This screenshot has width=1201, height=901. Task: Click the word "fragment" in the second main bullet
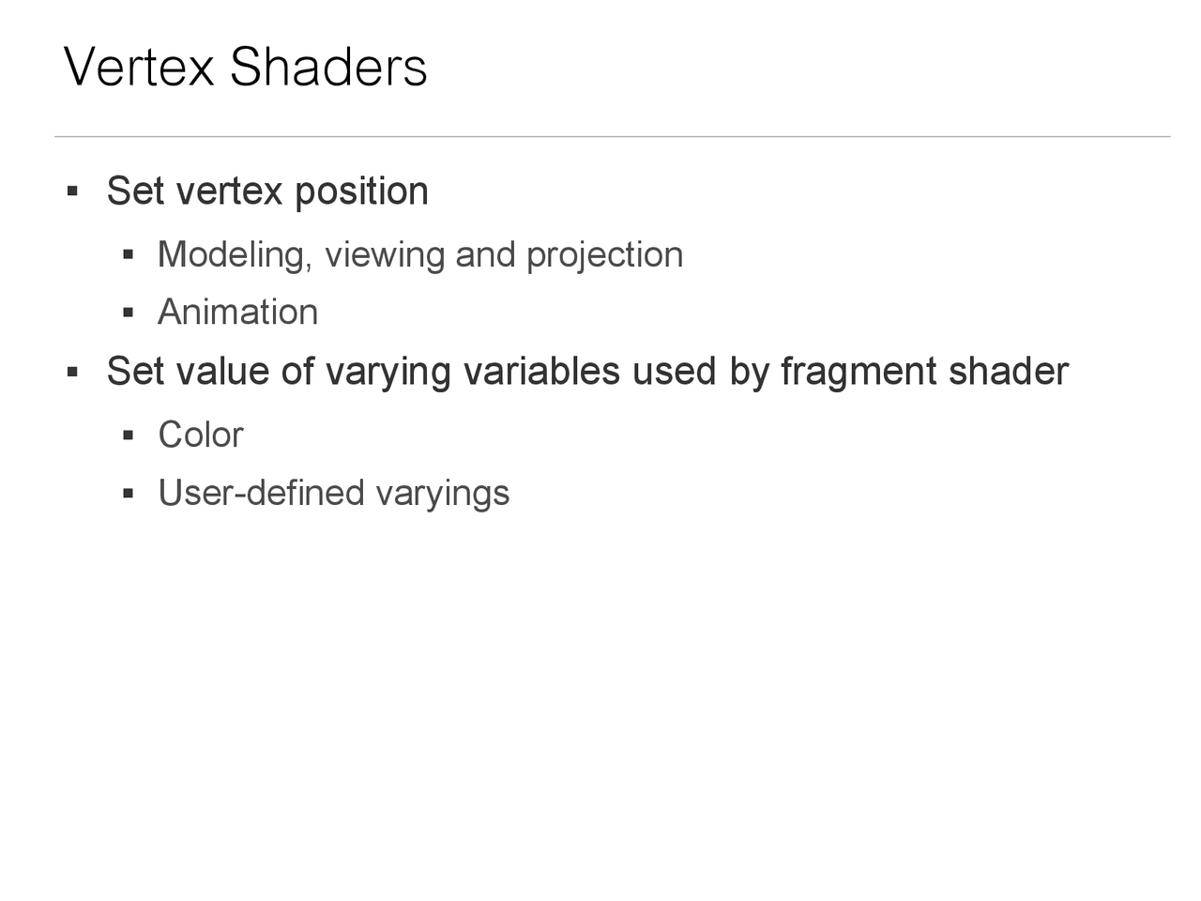point(858,373)
